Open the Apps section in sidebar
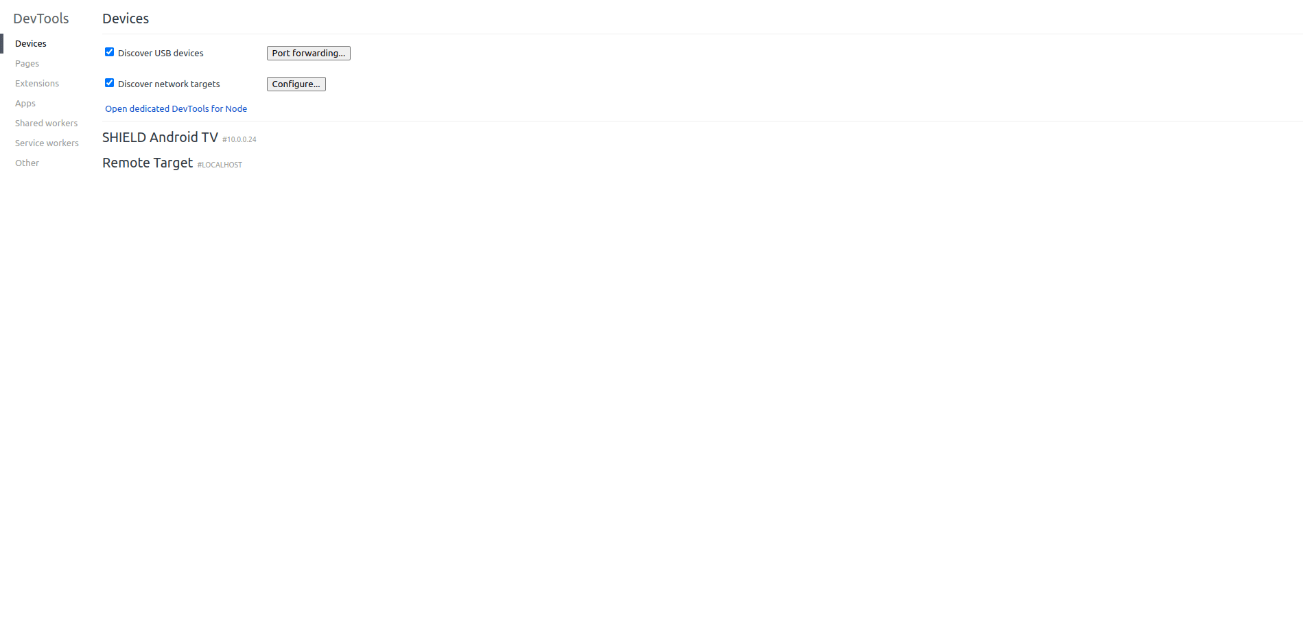 tap(25, 103)
